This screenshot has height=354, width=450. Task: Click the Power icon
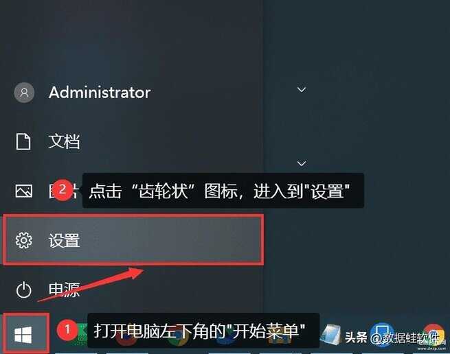[24, 290]
